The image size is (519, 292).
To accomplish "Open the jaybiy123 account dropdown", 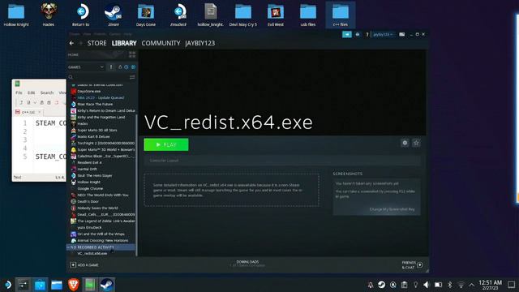I will pyautogui.click(x=383, y=34).
